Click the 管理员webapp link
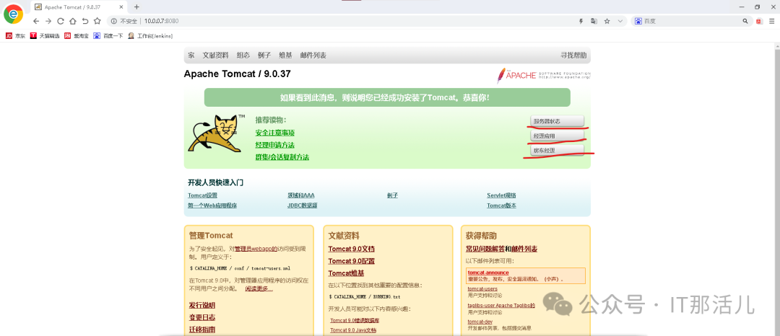This screenshot has height=336, width=780. coord(256,249)
